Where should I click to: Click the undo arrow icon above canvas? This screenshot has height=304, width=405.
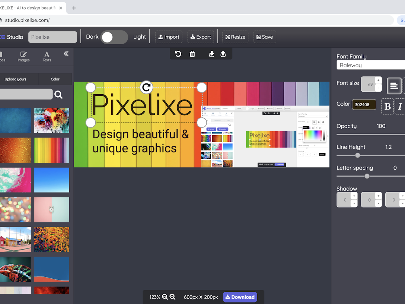[178, 54]
